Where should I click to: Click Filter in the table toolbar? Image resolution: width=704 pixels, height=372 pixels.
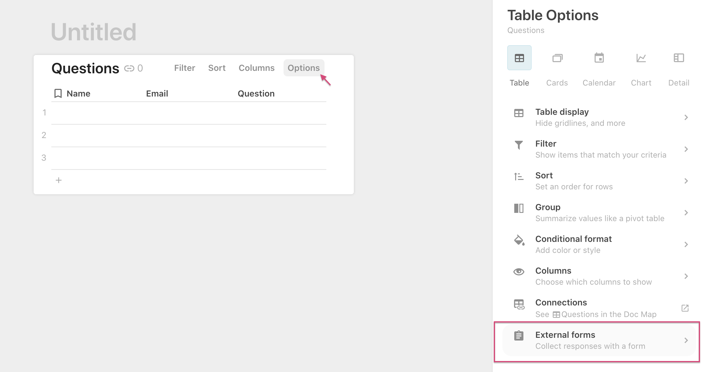pyautogui.click(x=185, y=68)
